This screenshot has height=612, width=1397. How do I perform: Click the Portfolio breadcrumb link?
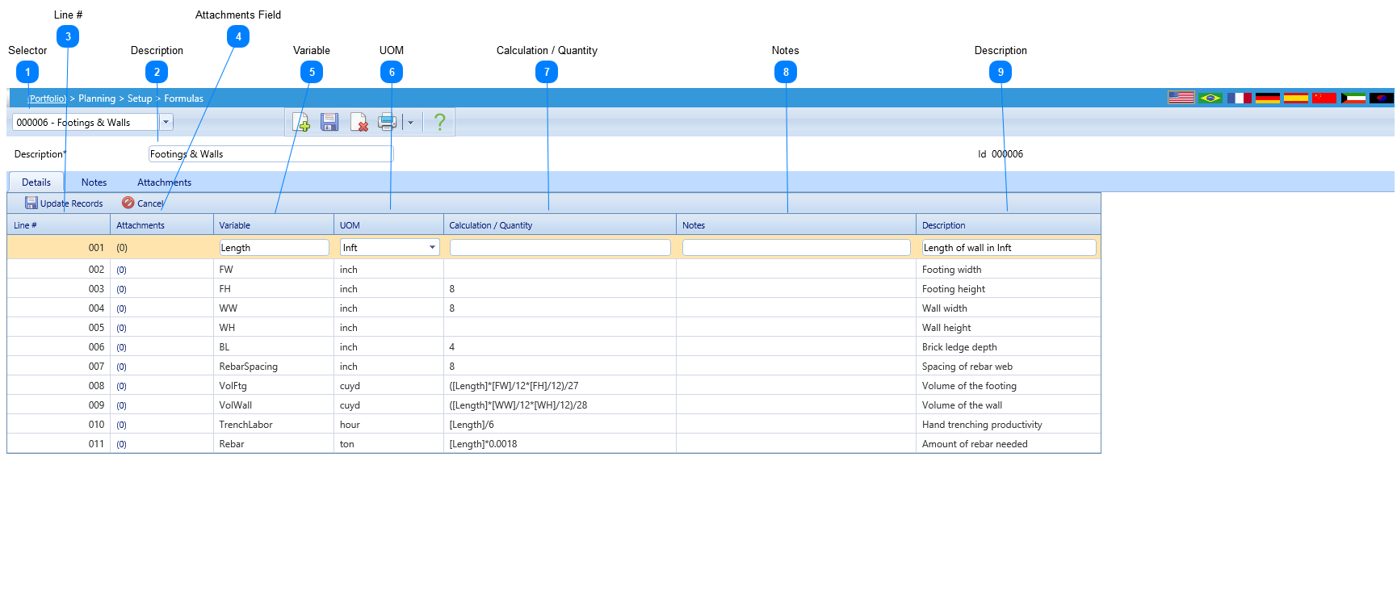click(47, 99)
